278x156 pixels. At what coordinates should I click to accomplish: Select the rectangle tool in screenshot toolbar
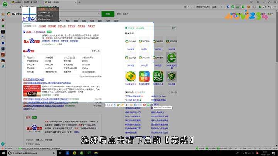click(x=107, y=105)
